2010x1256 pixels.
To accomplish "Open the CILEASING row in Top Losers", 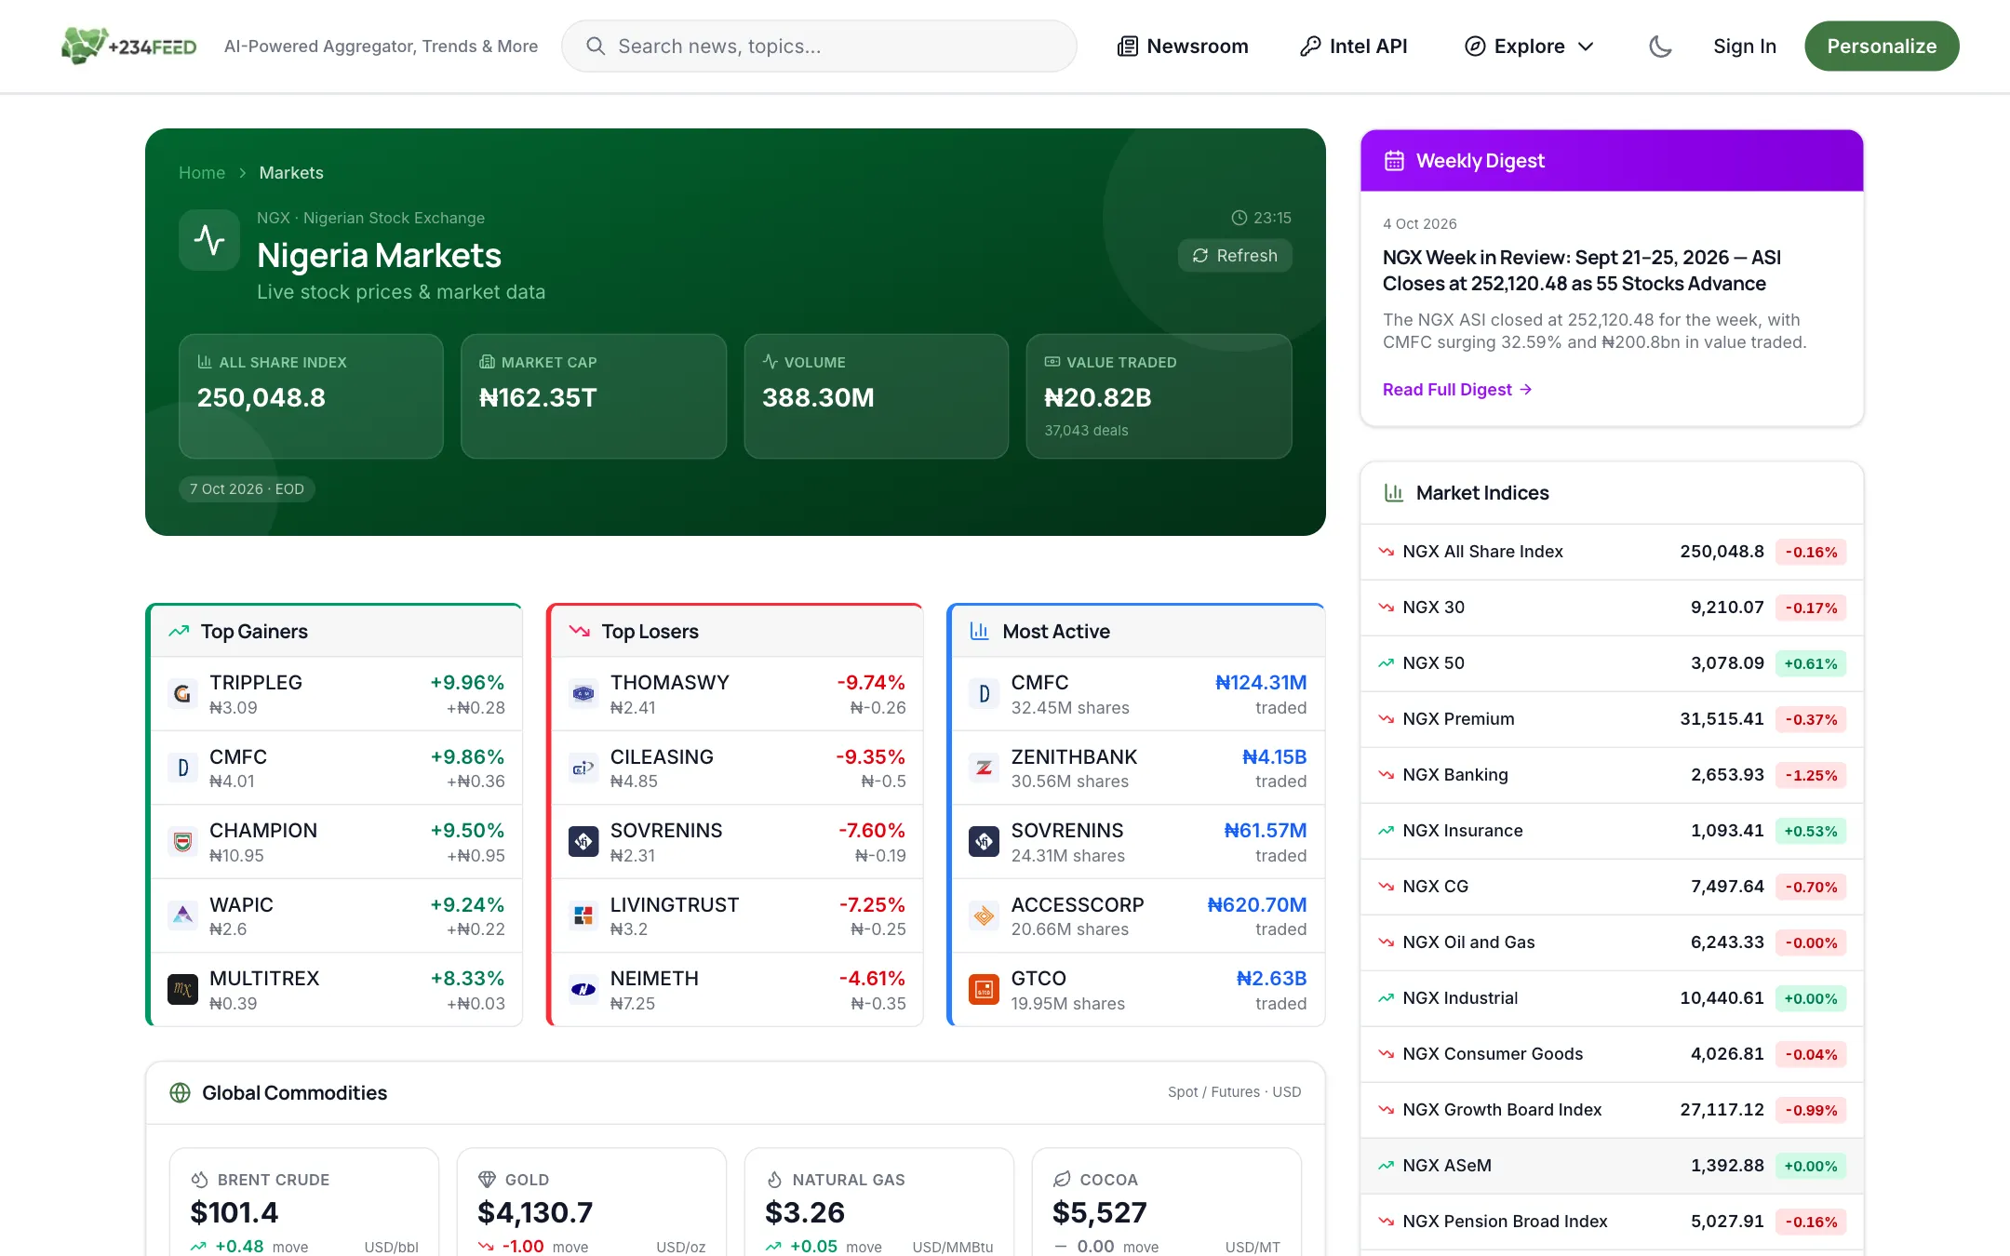I will (x=737, y=768).
